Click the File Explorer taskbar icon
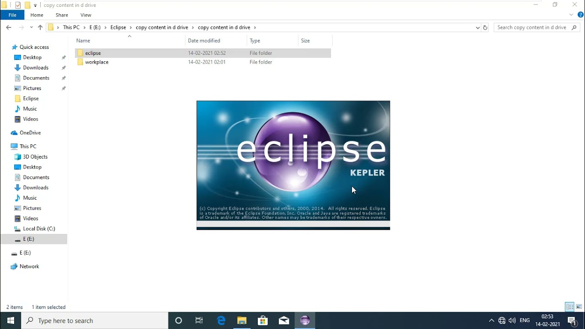The image size is (585, 329). [242, 320]
